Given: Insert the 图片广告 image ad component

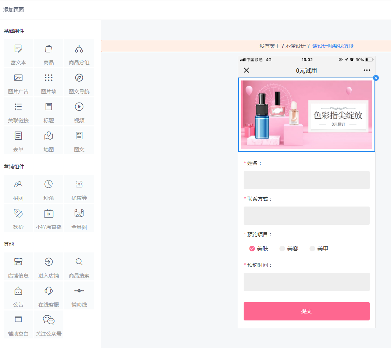Looking at the screenshot, I should pos(18,82).
